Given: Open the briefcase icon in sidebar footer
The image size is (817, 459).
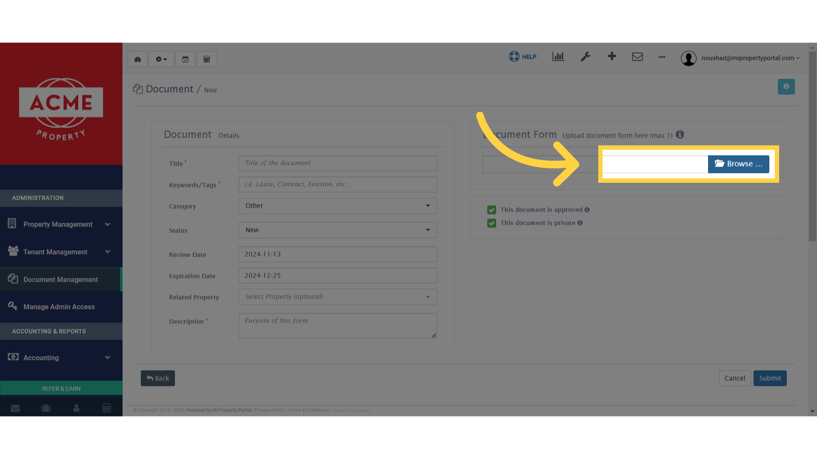Looking at the screenshot, I should click(46, 408).
